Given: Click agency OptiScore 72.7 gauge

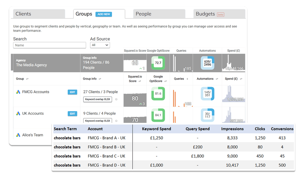Looking at the screenshot, I should (158, 63).
